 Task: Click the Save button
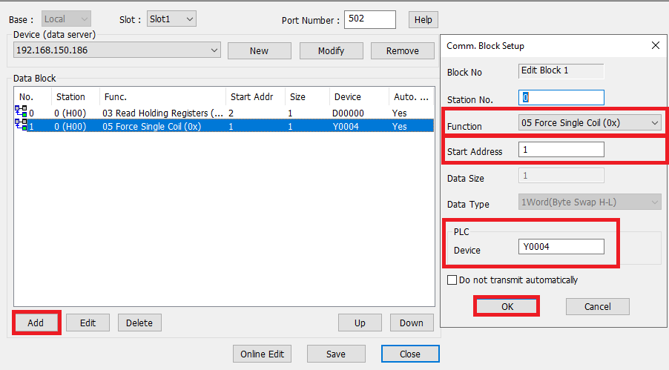(x=336, y=354)
